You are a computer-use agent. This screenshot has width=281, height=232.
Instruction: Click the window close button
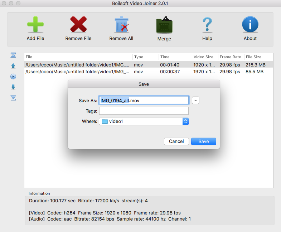pyautogui.click(x=4, y=3)
